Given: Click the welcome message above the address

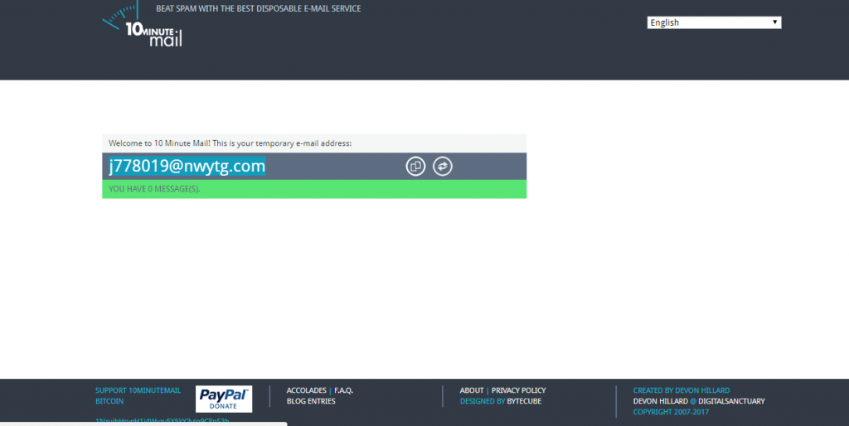Looking at the screenshot, I should (230, 143).
